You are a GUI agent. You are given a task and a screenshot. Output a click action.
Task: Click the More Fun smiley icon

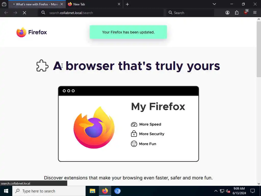134,144
